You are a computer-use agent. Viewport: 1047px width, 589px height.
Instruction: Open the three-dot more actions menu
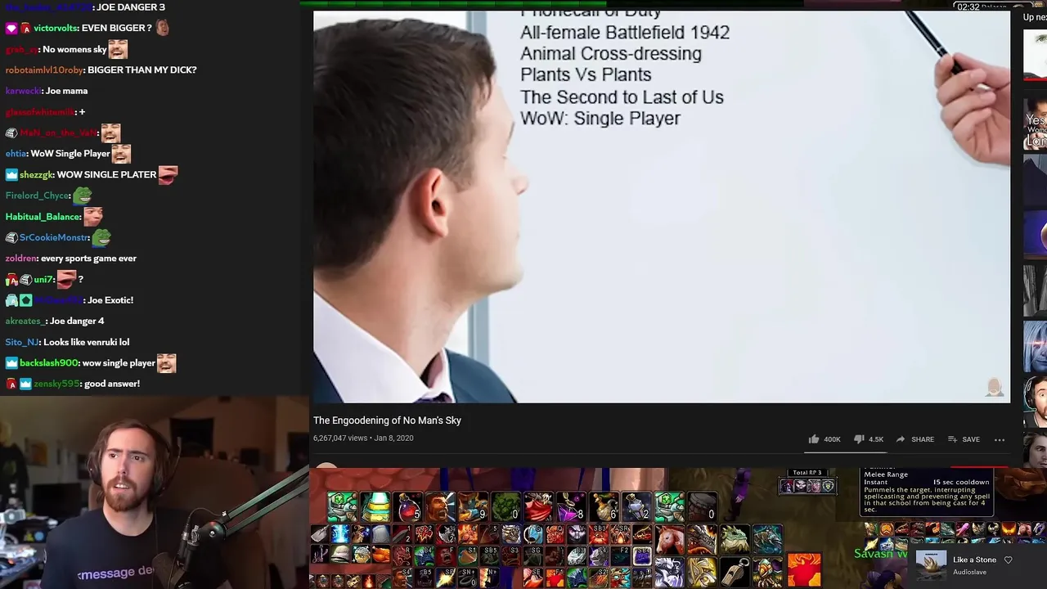pyautogui.click(x=1000, y=439)
